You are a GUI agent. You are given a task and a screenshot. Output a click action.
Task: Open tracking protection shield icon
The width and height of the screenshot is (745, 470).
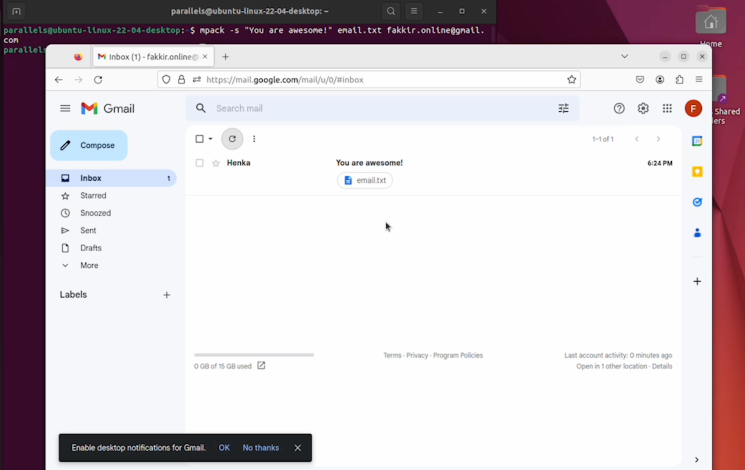coord(166,80)
